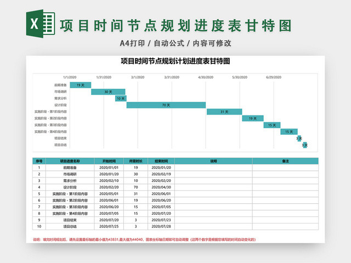Click the 结束时间 column header

pos(161,161)
